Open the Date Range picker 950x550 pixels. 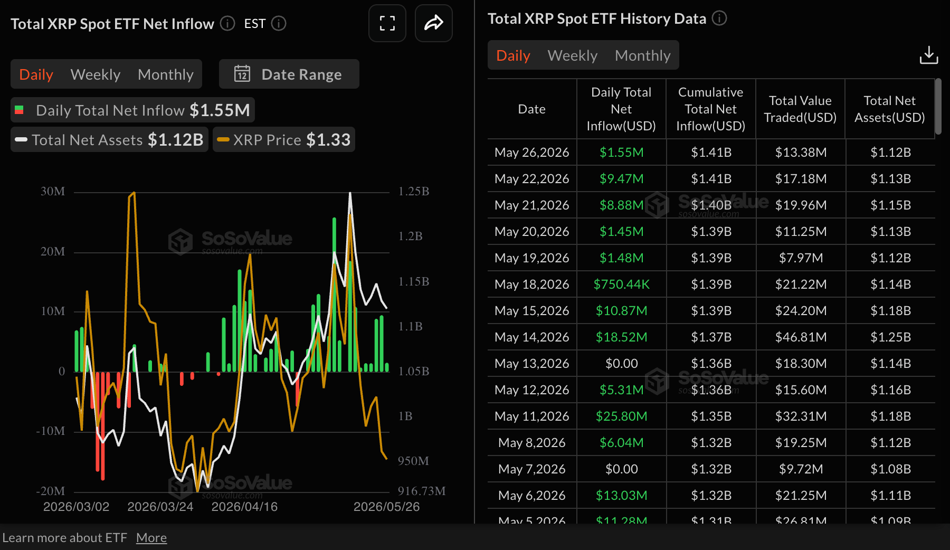pyautogui.click(x=289, y=74)
